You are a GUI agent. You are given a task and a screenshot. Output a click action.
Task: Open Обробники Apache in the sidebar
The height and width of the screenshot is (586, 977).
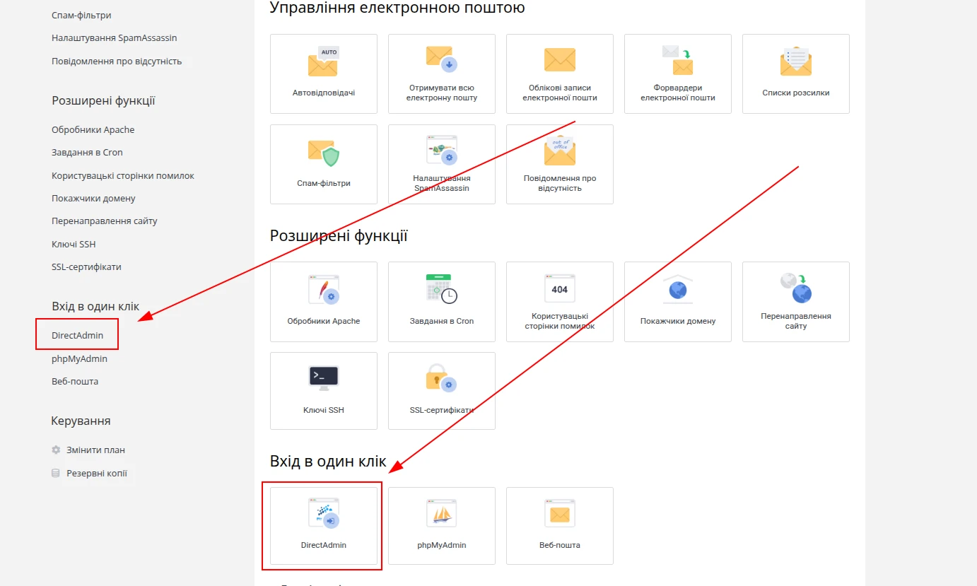(x=93, y=129)
